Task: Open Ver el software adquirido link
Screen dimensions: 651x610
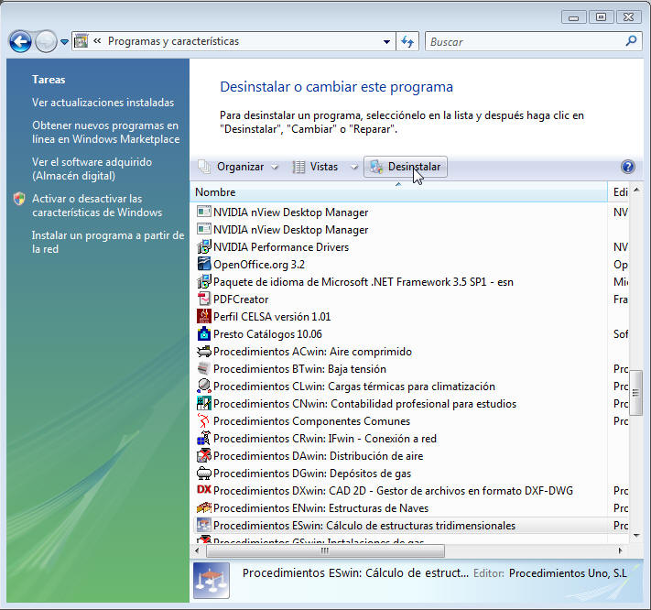Action: 92,169
